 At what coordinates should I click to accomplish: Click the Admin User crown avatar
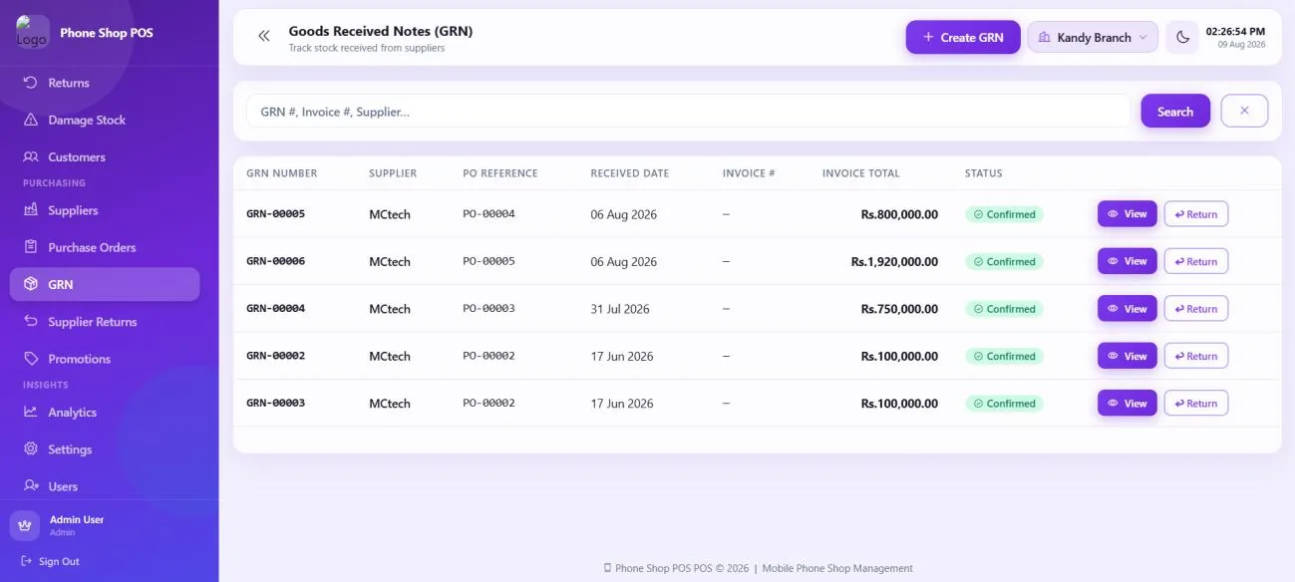point(24,525)
